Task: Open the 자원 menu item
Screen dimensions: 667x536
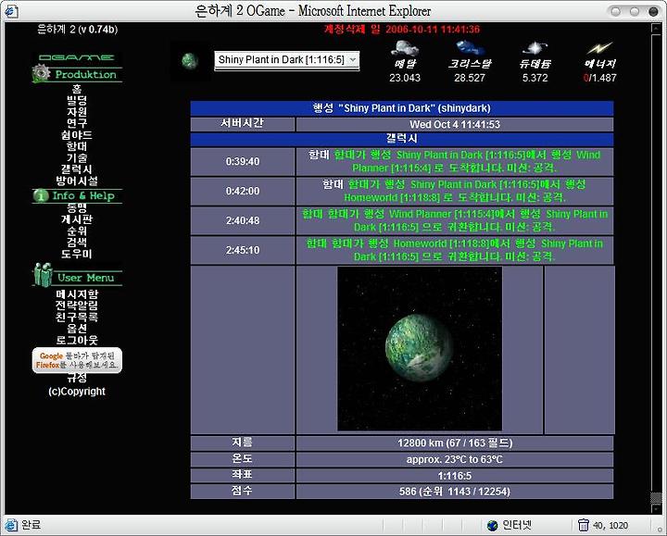Action: (x=77, y=112)
